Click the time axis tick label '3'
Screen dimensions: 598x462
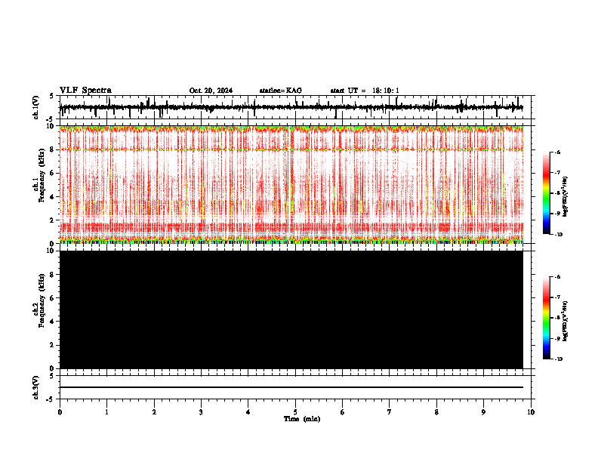tap(201, 412)
